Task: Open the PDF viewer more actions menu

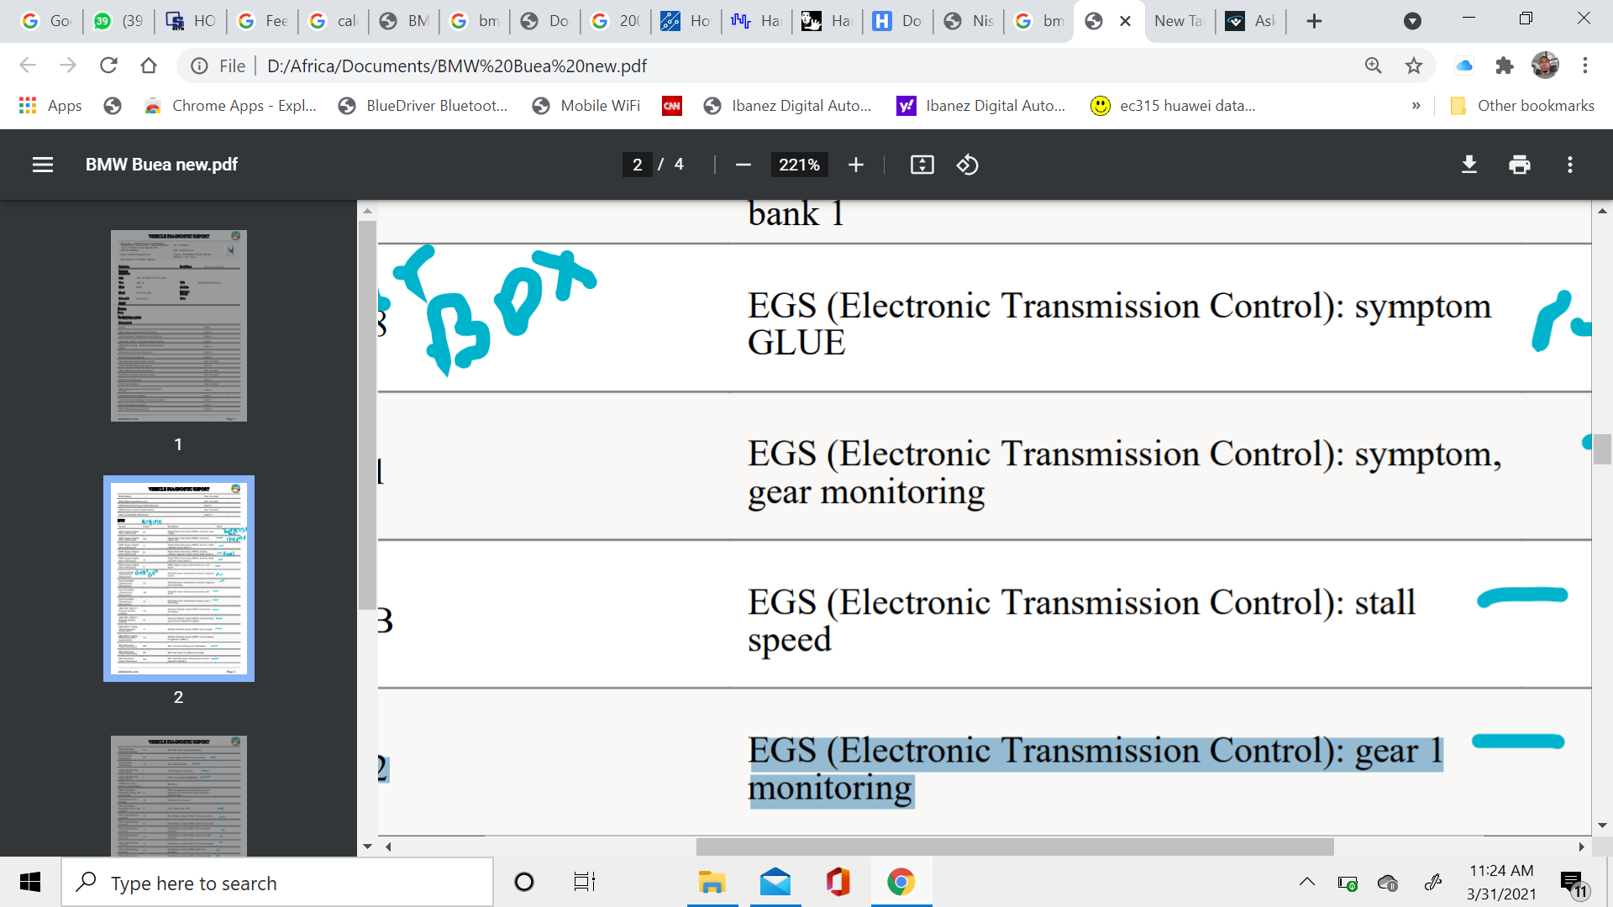Action: 1569,165
